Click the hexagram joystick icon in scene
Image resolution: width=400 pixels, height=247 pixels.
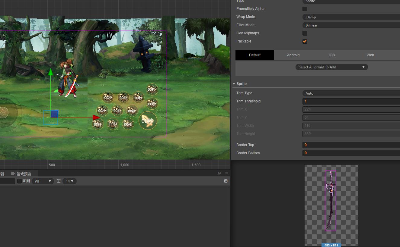tap(3, 112)
